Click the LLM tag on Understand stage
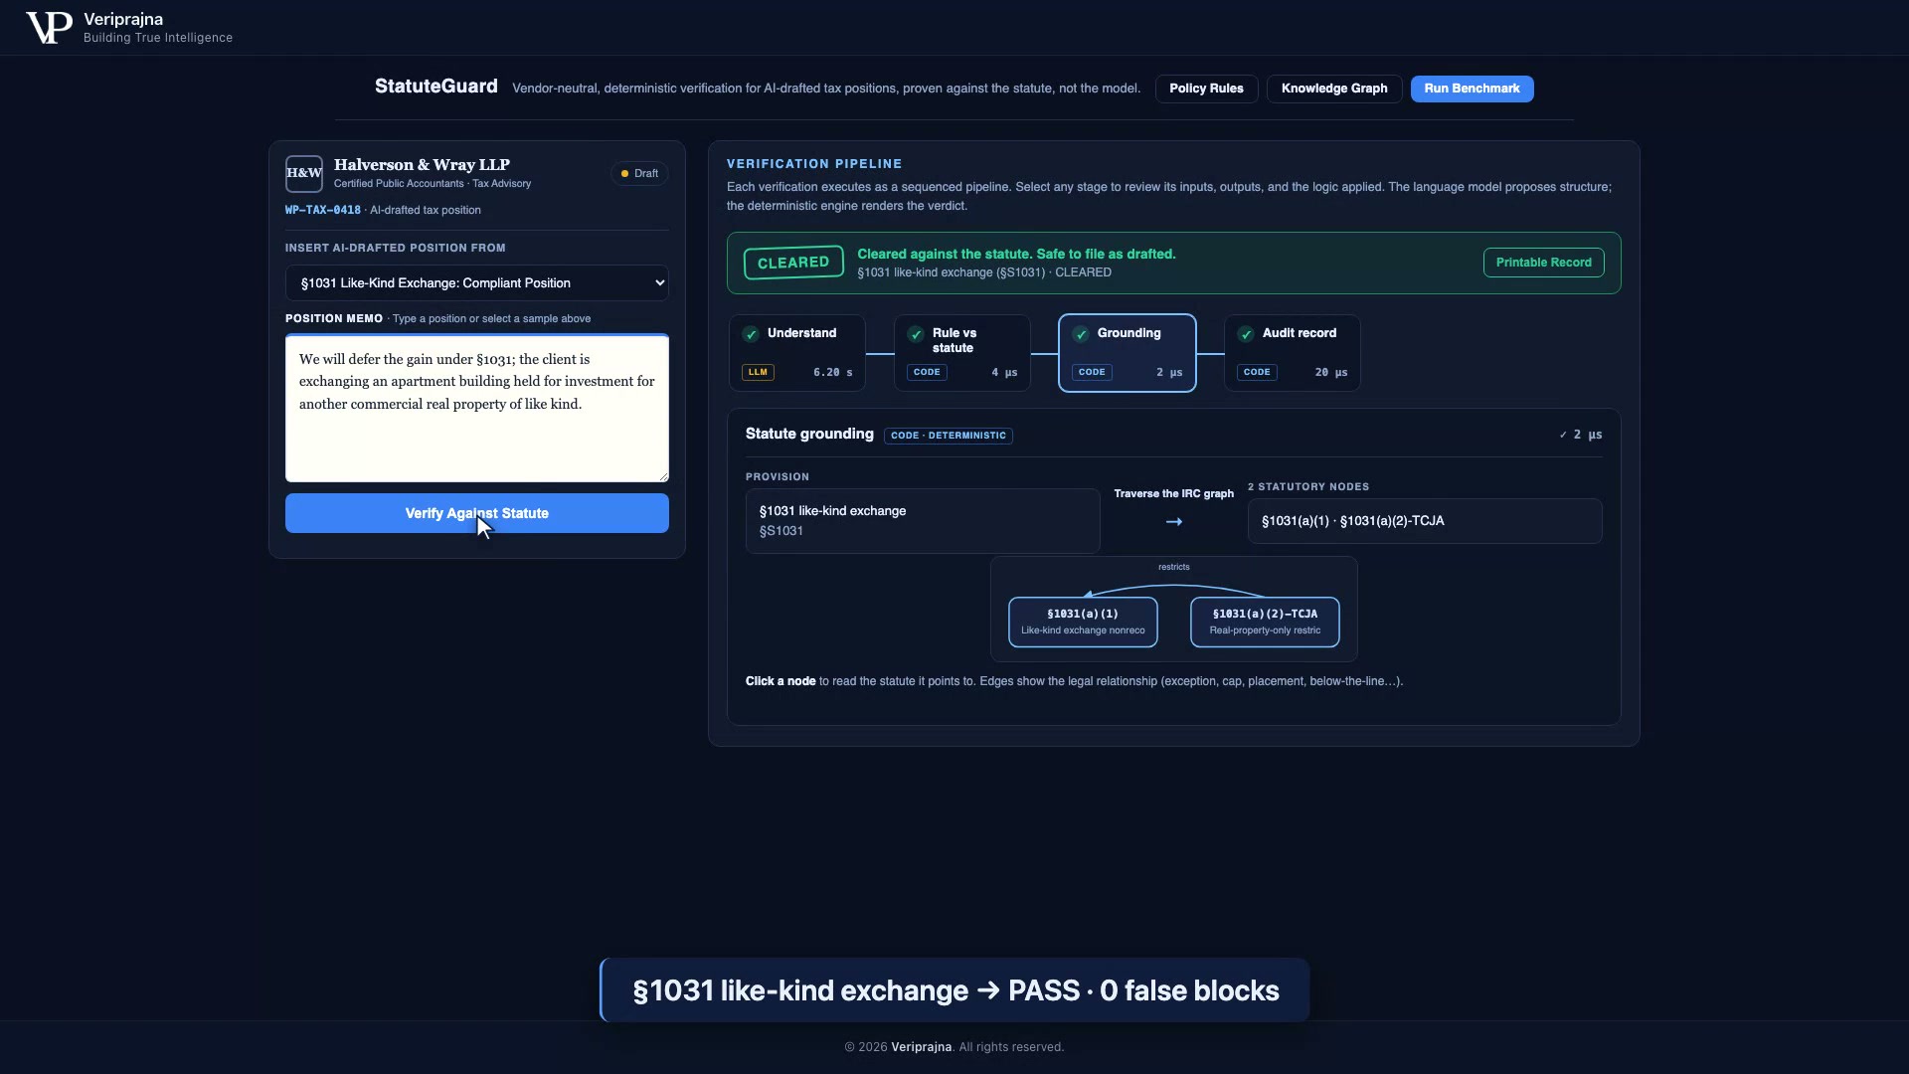The height and width of the screenshot is (1074, 1909). coord(758,372)
